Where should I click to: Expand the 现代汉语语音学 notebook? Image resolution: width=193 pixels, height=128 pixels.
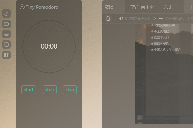pyautogui.click(x=149, y=25)
